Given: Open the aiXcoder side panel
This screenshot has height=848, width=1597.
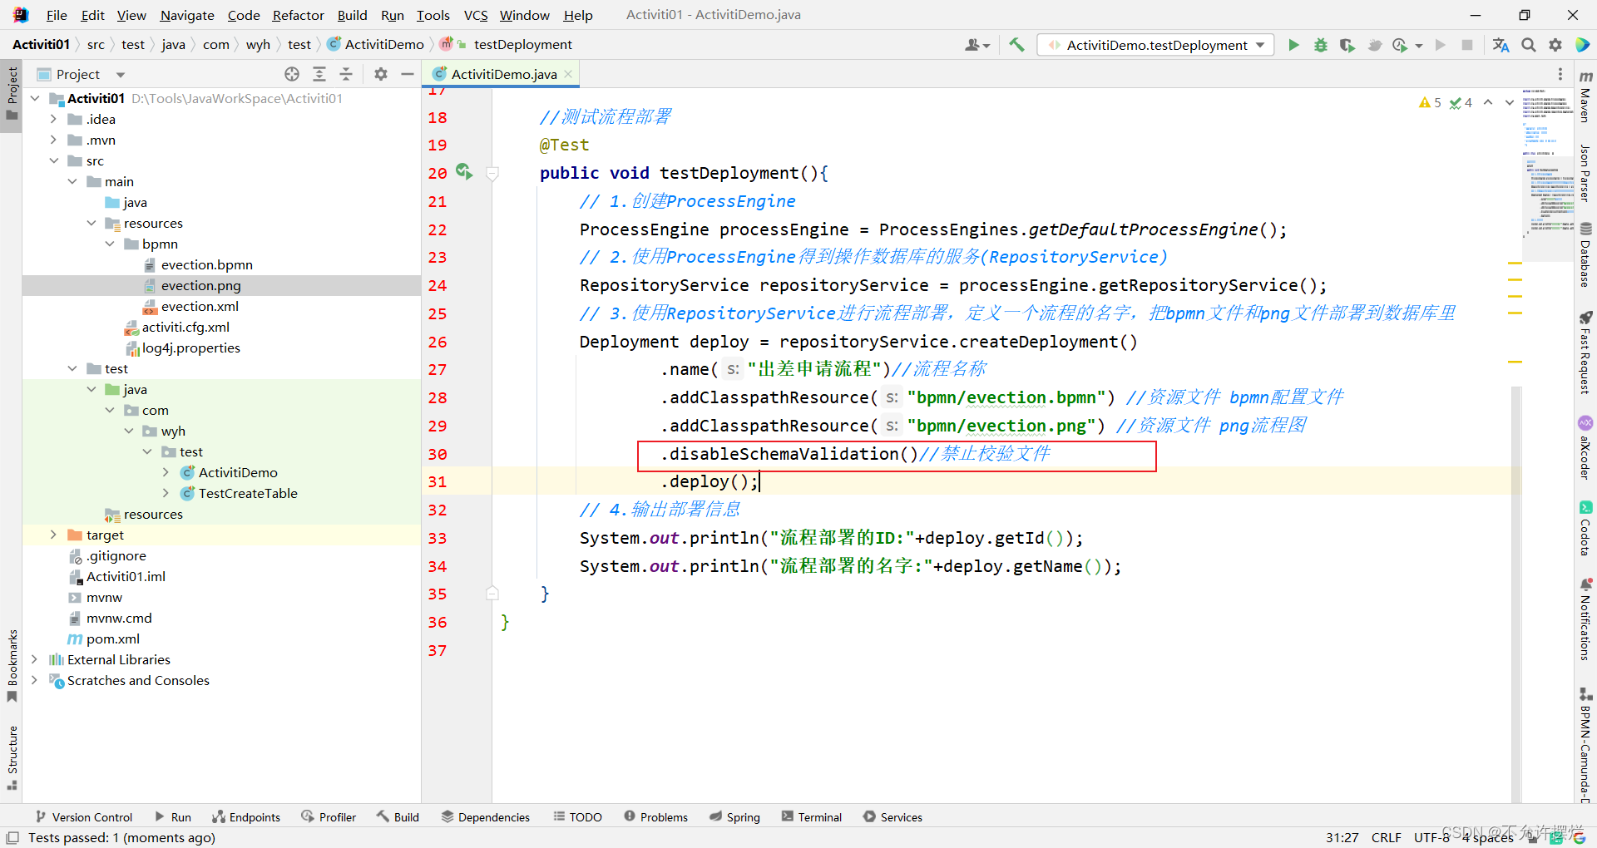Looking at the screenshot, I should pyautogui.click(x=1585, y=448).
